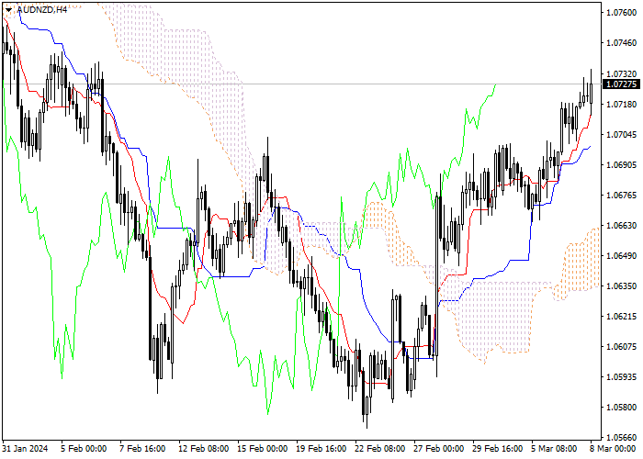Click the 1.07320 price axis label

point(621,74)
